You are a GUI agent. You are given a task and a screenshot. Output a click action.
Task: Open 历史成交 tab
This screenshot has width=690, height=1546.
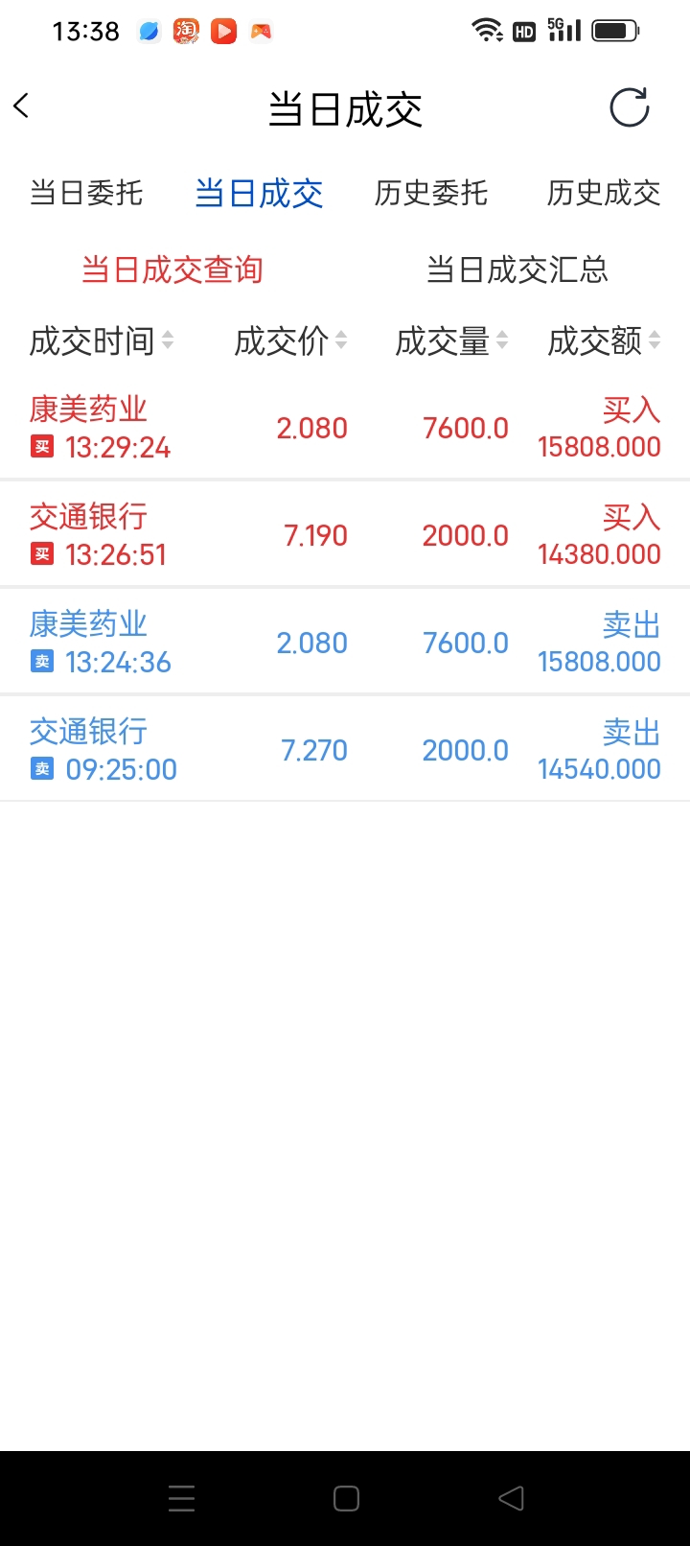pos(604,193)
